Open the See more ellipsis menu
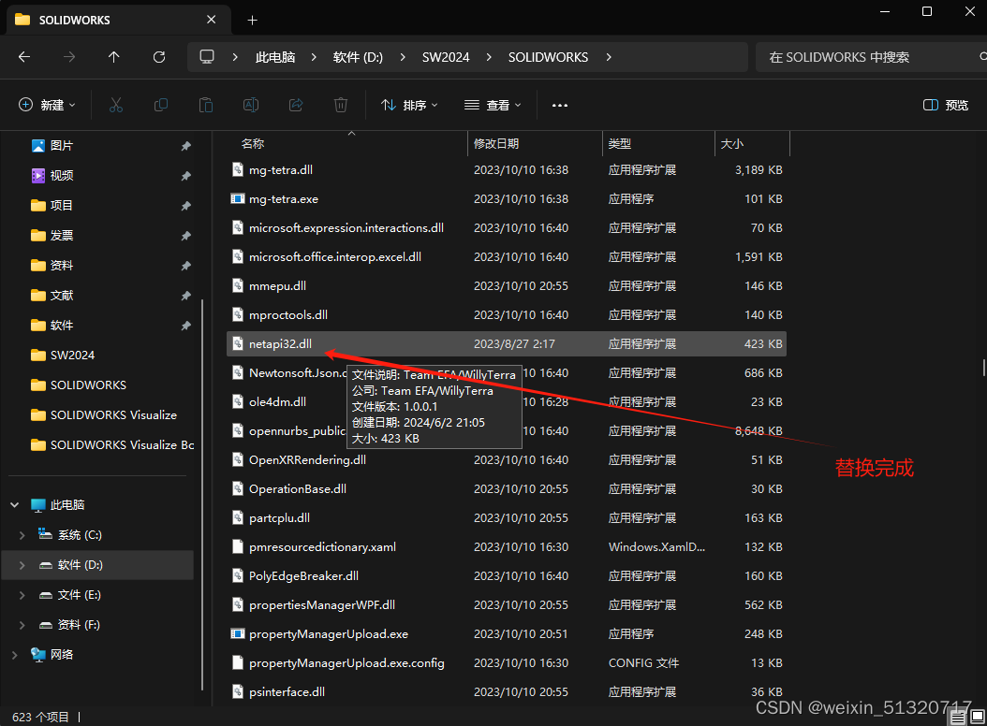This screenshot has height=726, width=987. [560, 105]
